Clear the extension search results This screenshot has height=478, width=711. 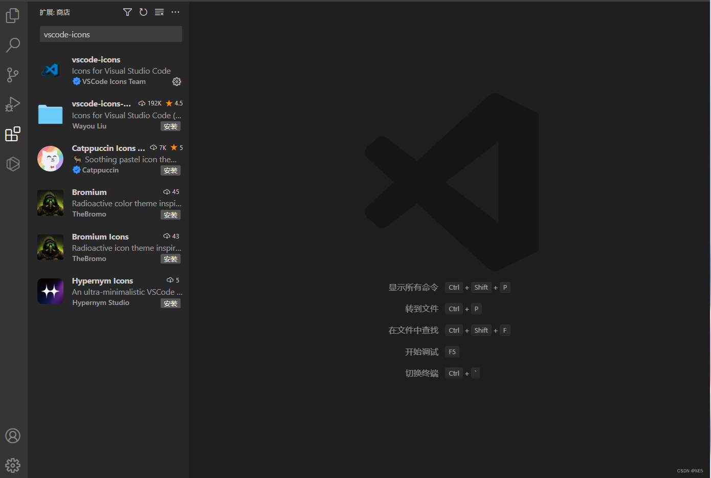pyautogui.click(x=159, y=12)
